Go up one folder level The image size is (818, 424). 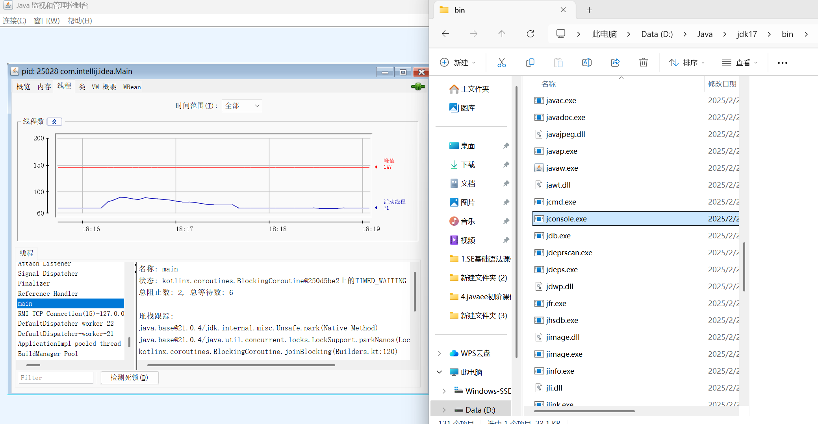[x=502, y=34]
